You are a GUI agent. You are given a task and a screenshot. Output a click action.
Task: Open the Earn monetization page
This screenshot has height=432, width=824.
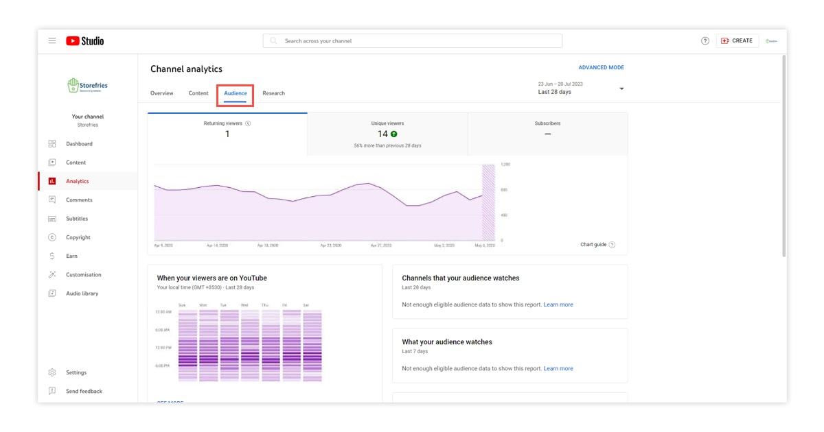click(71, 256)
